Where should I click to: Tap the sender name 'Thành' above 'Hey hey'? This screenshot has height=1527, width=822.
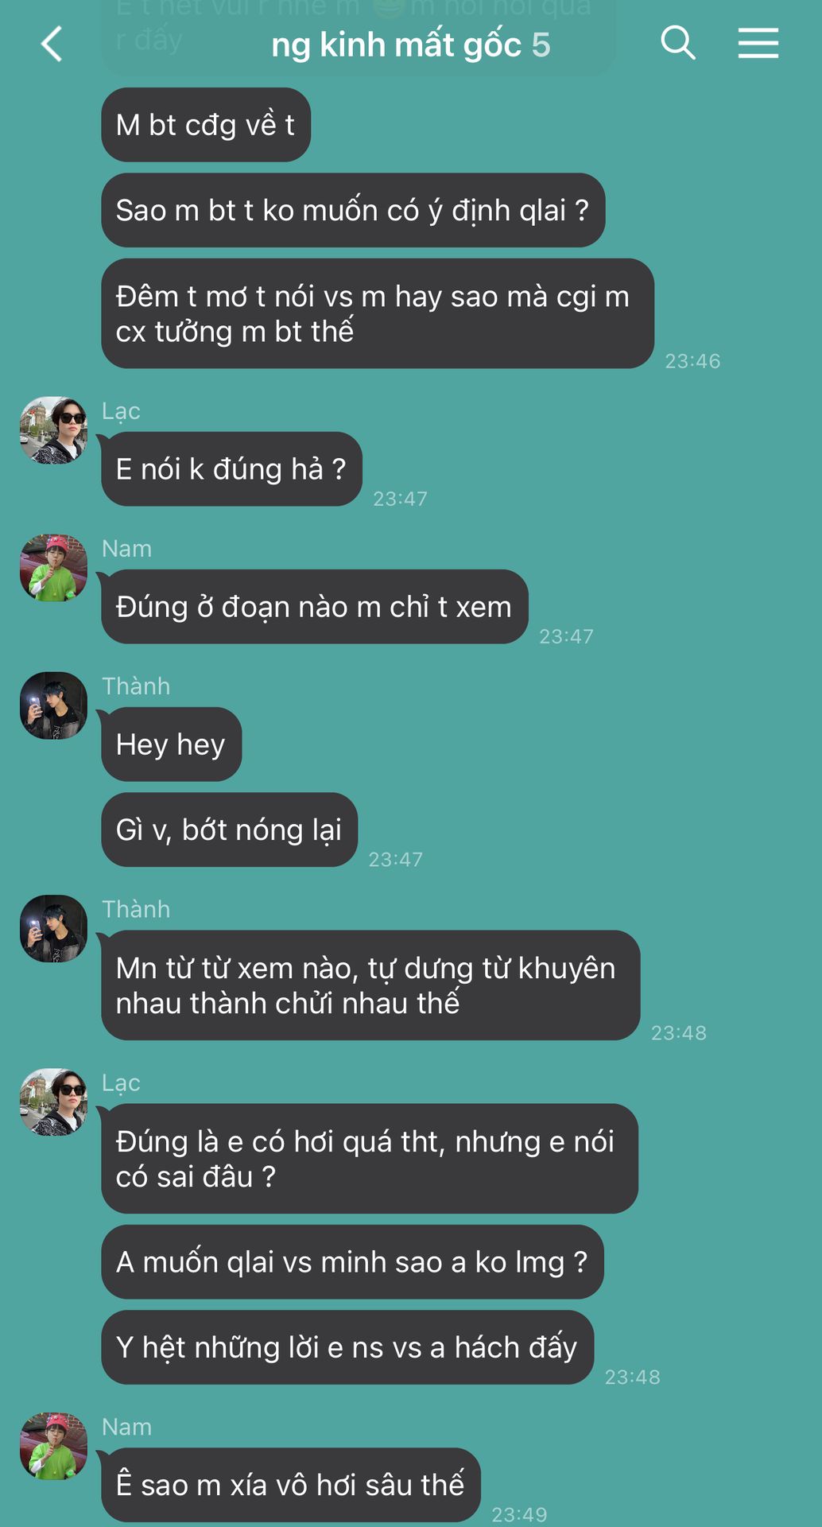point(136,686)
